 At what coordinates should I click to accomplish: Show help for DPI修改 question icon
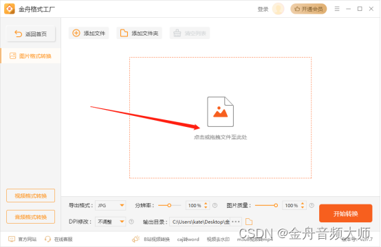coord(131,222)
